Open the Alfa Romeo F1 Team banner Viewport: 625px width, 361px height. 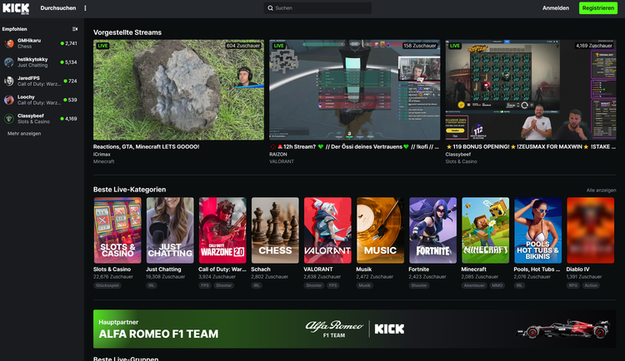coord(354,329)
